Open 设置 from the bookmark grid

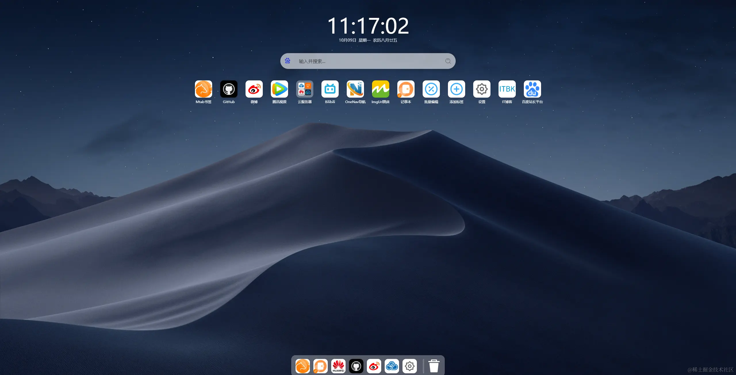tap(482, 89)
